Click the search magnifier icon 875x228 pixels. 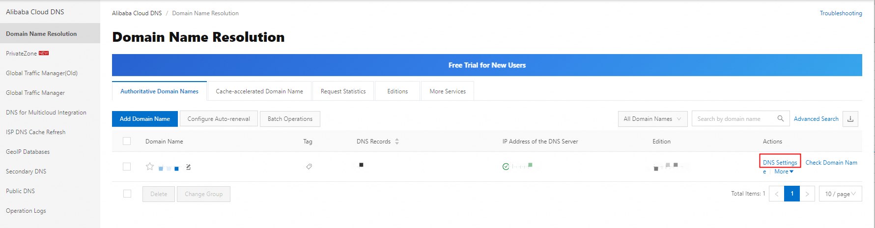781,119
